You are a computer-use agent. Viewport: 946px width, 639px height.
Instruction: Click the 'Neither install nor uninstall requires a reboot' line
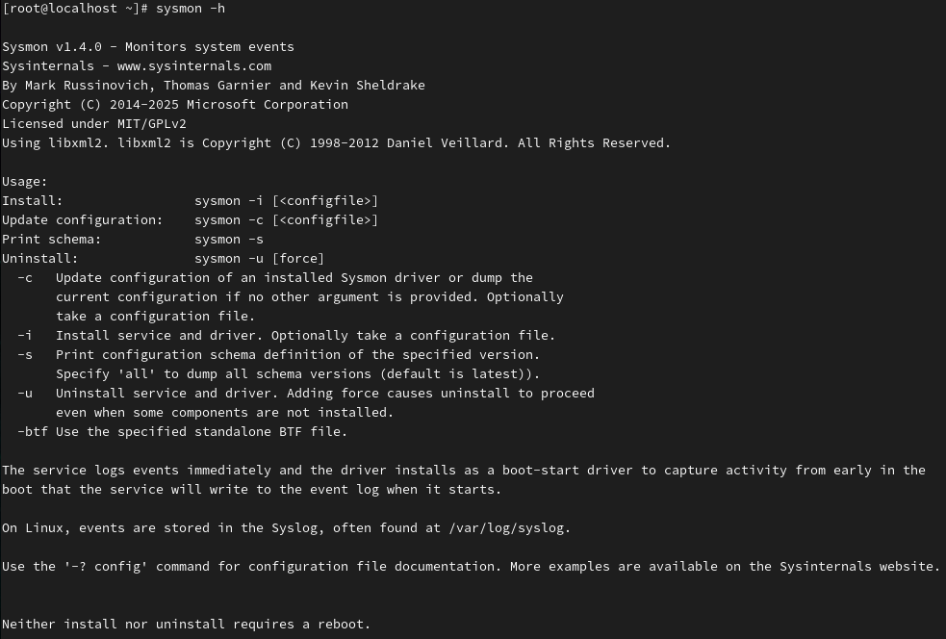tap(186, 625)
